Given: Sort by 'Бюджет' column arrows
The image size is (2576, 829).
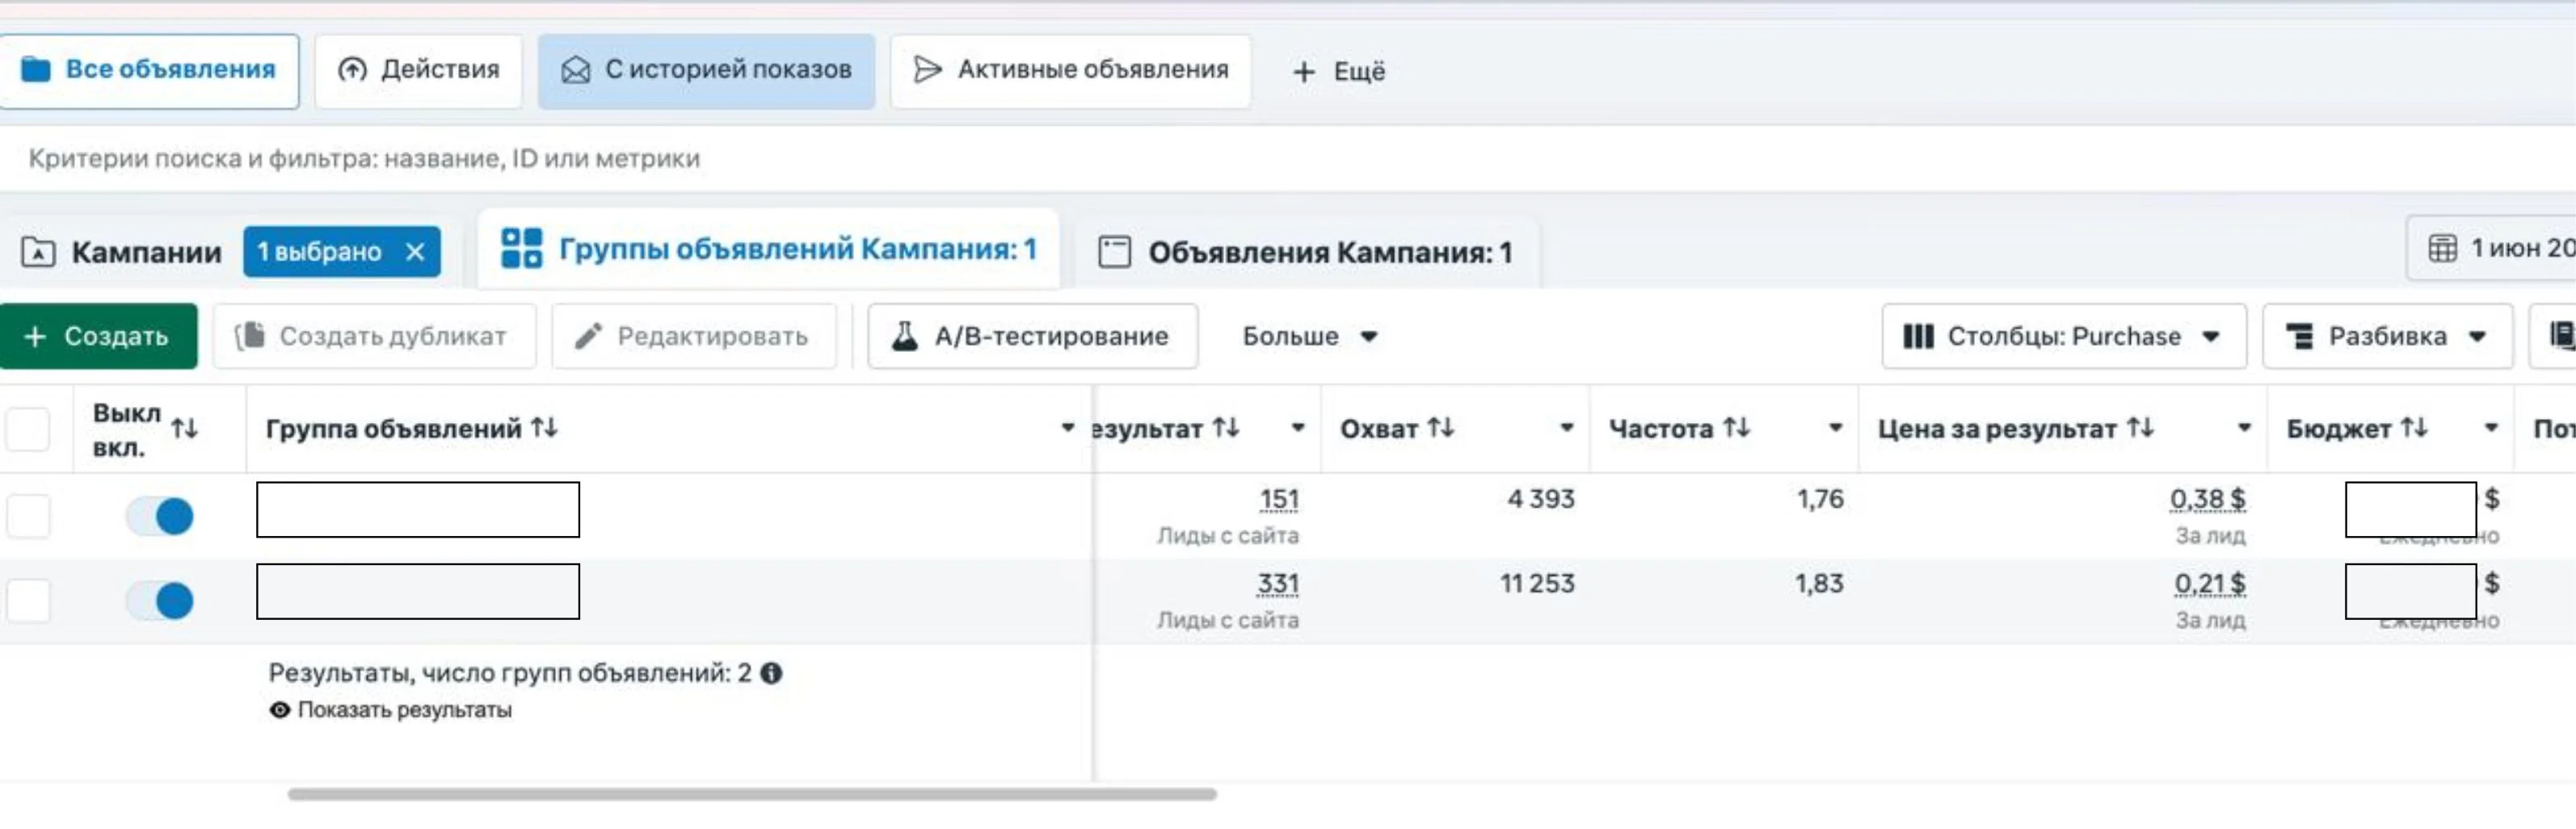Looking at the screenshot, I should click(x=2414, y=428).
